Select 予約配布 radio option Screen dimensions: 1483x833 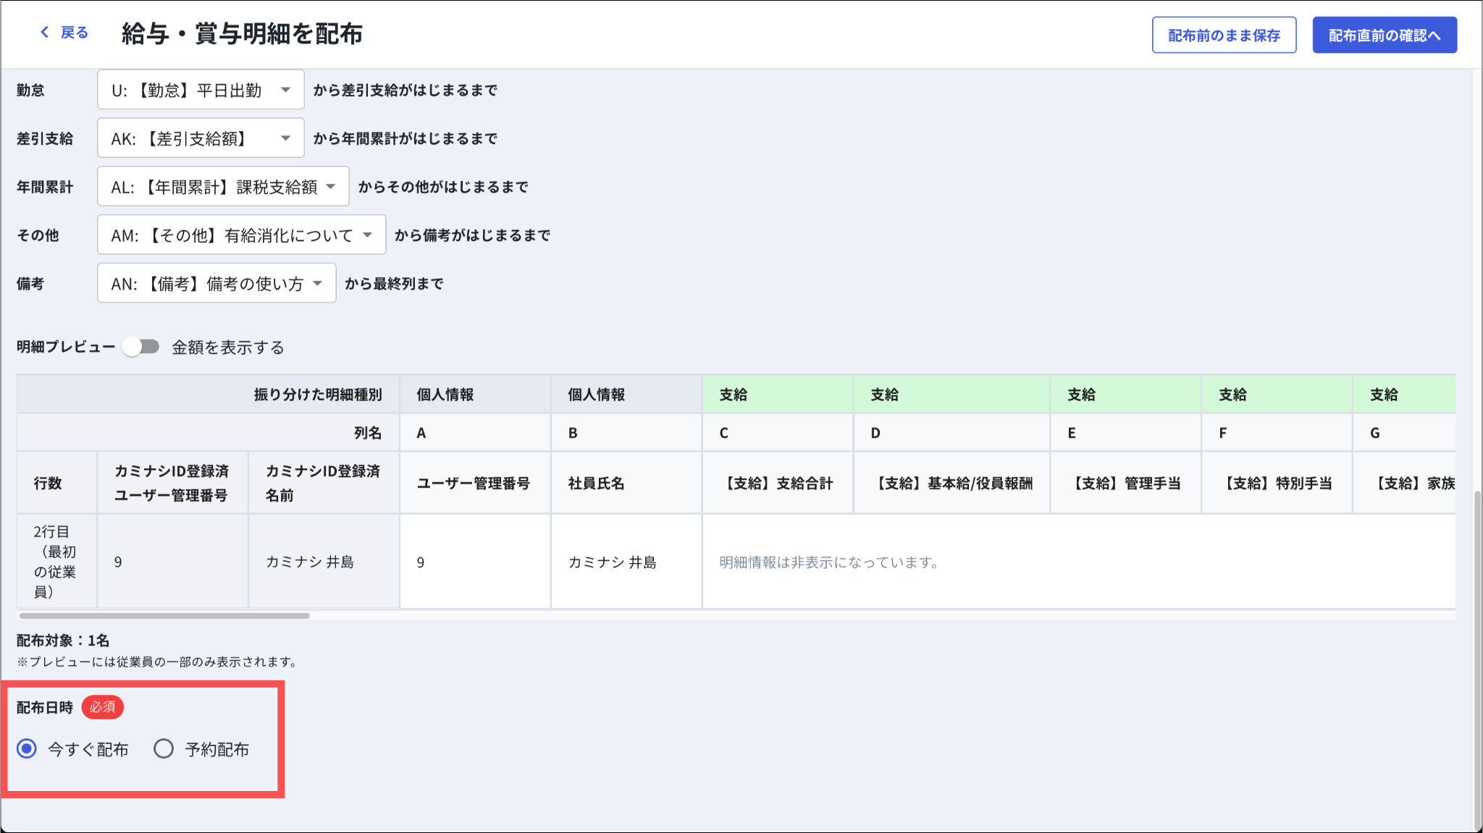tap(164, 749)
